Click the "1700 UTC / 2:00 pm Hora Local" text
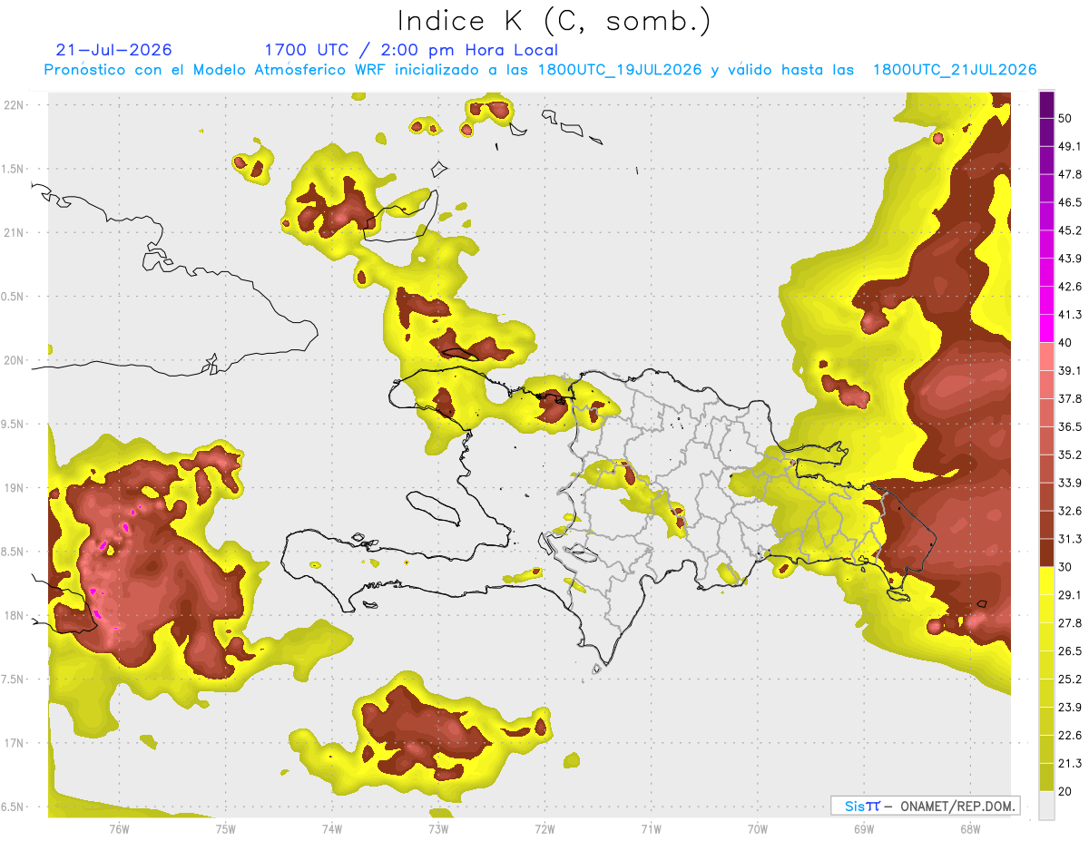Image resolution: width=1089 pixels, height=841 pixels. pyautogui.click(x=411, y=50)
